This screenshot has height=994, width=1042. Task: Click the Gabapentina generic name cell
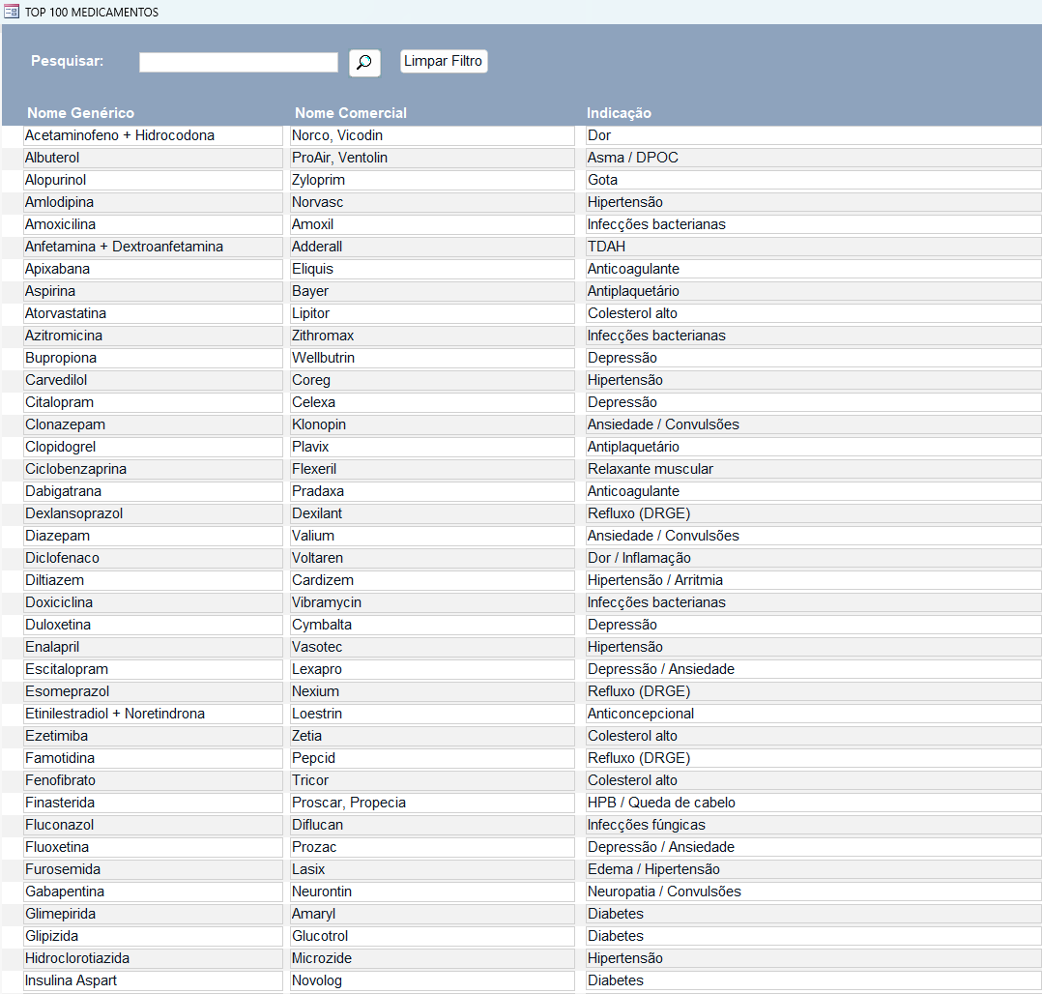[153, 892]
